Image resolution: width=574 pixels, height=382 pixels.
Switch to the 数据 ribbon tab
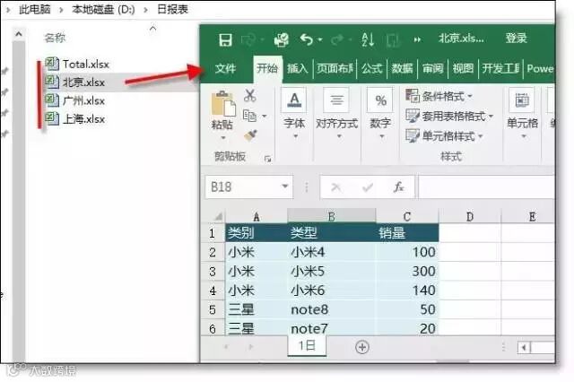pyautogui.click(x=402, y=68)
